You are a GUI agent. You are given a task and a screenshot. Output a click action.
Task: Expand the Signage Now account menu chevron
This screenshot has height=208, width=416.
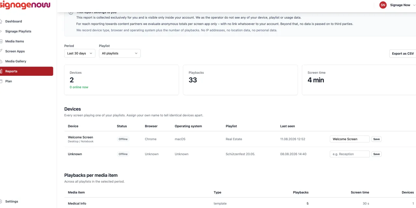pos(414,5)
